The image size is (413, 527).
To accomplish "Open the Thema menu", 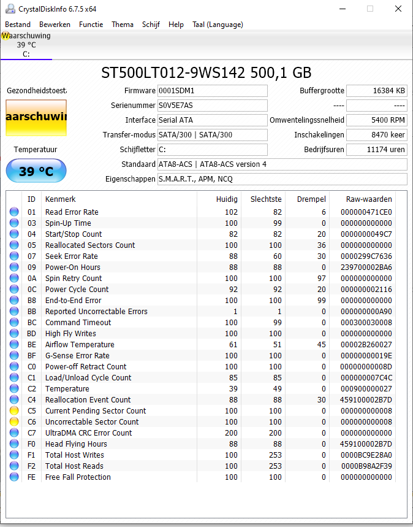I will [x=123, y=25].
